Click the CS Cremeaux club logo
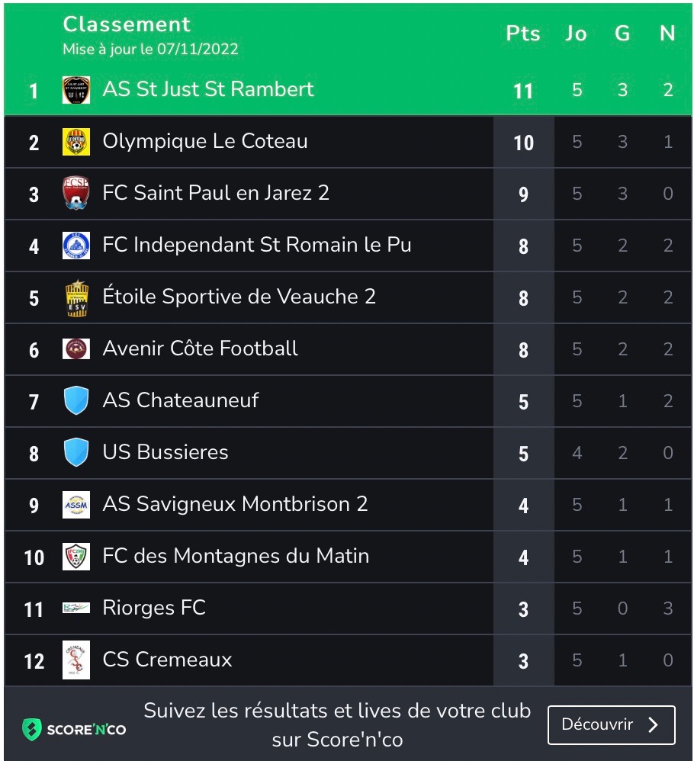Image resolution: width=694 pixels, height=761 pixels. (x=76, y=660)
